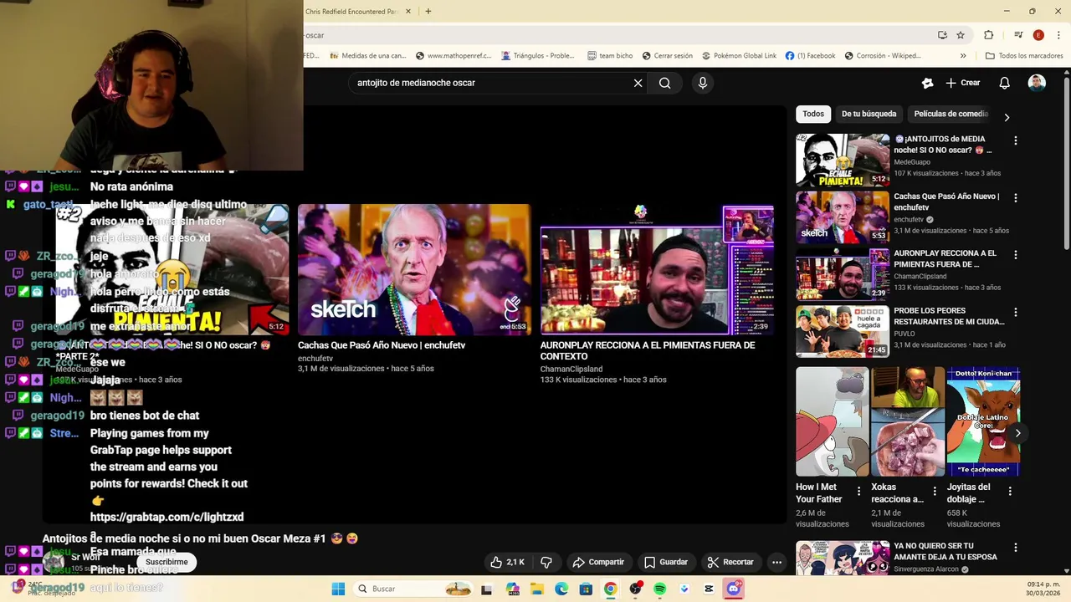Open more actions ellipsis below the video
The image size is (1071, 602).
776,562
